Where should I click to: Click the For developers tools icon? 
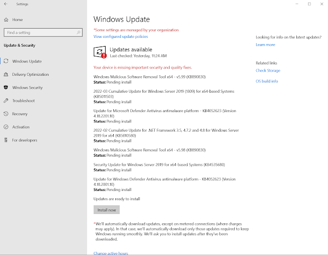coord(6,140)
